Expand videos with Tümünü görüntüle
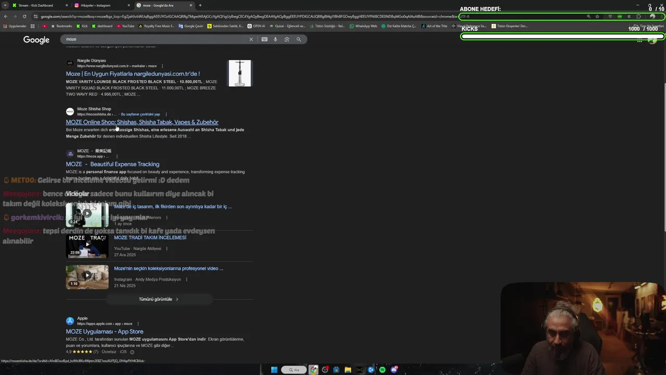The height and width of the screenshot is (375, 666). 159,299
